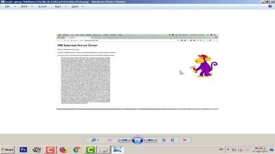Show hidden tray icons arrow
The image size is (275, 154).
pyautogui.click(x=228, y=149)
